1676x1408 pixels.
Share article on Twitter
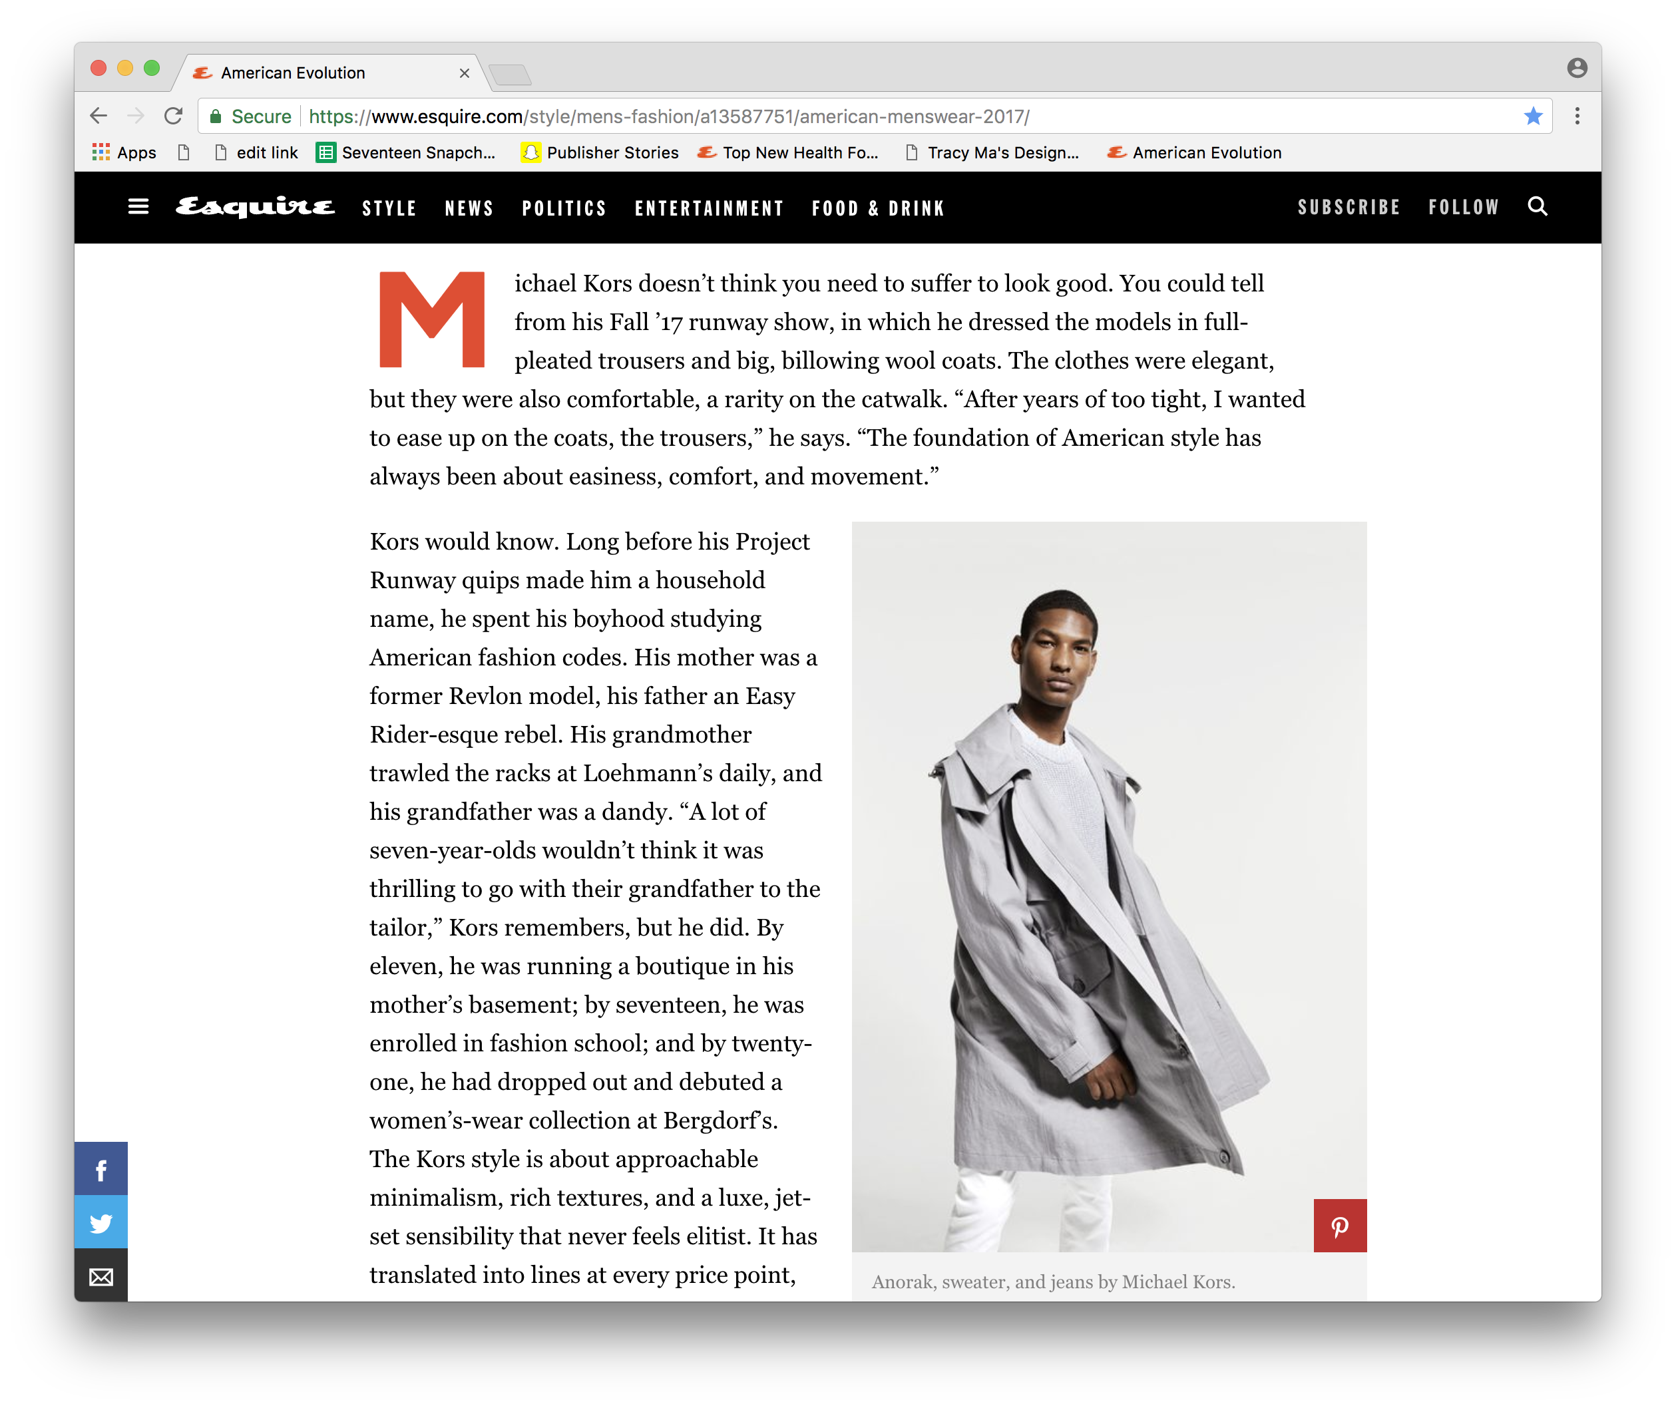[101, 1222]
